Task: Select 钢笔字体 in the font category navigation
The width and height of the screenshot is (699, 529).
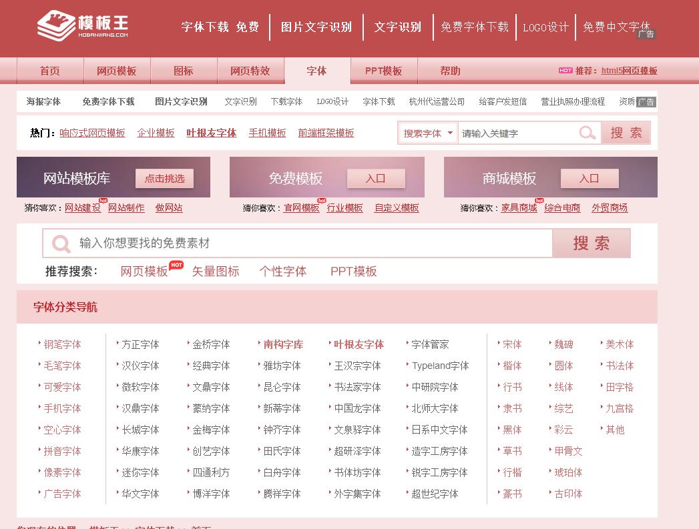Action: [61, 344]
